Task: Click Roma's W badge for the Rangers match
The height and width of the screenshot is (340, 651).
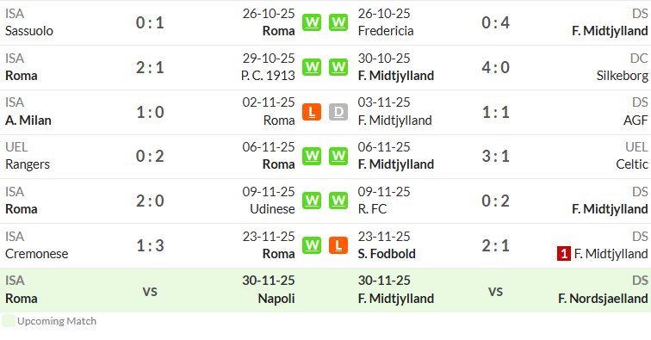Action: tap(312, 157)
